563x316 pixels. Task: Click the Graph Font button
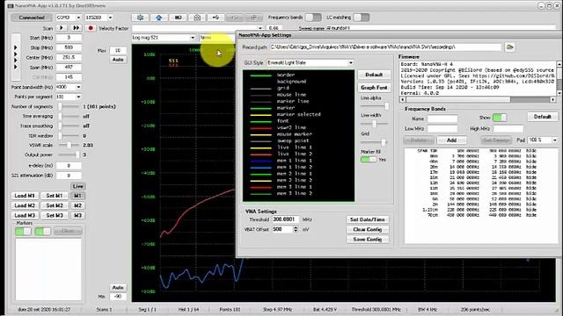(374, 88)
